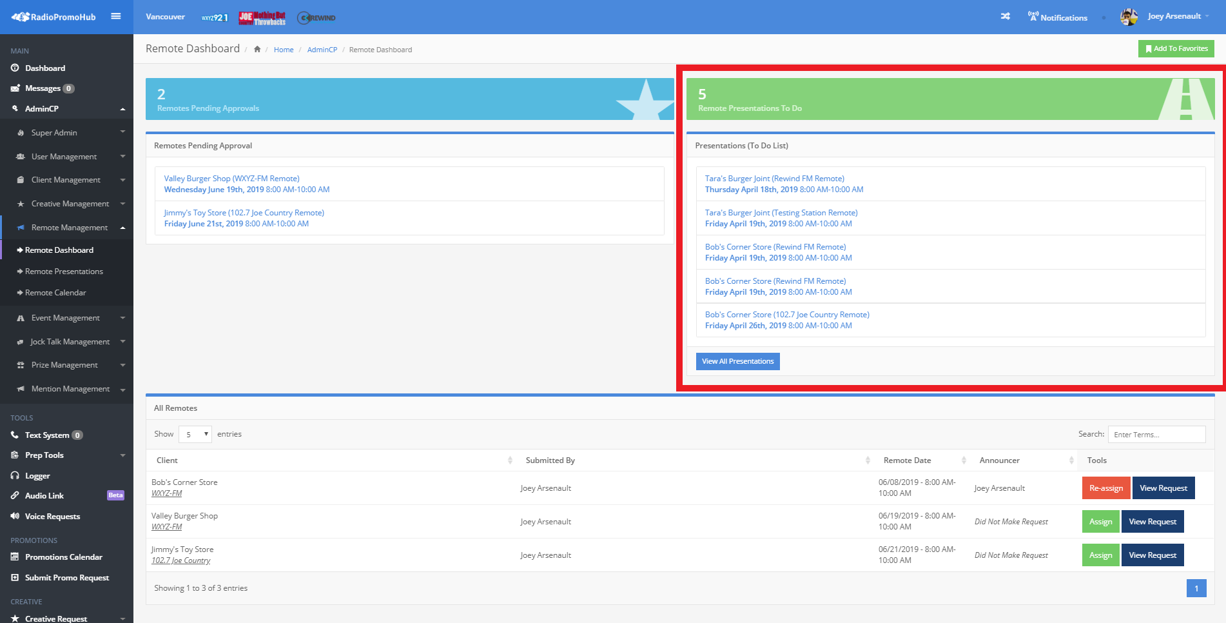Image resolution: width=1226 pixels, height=623 pixels.
Task: Click the Search input field
Action: click(1156, 435)
